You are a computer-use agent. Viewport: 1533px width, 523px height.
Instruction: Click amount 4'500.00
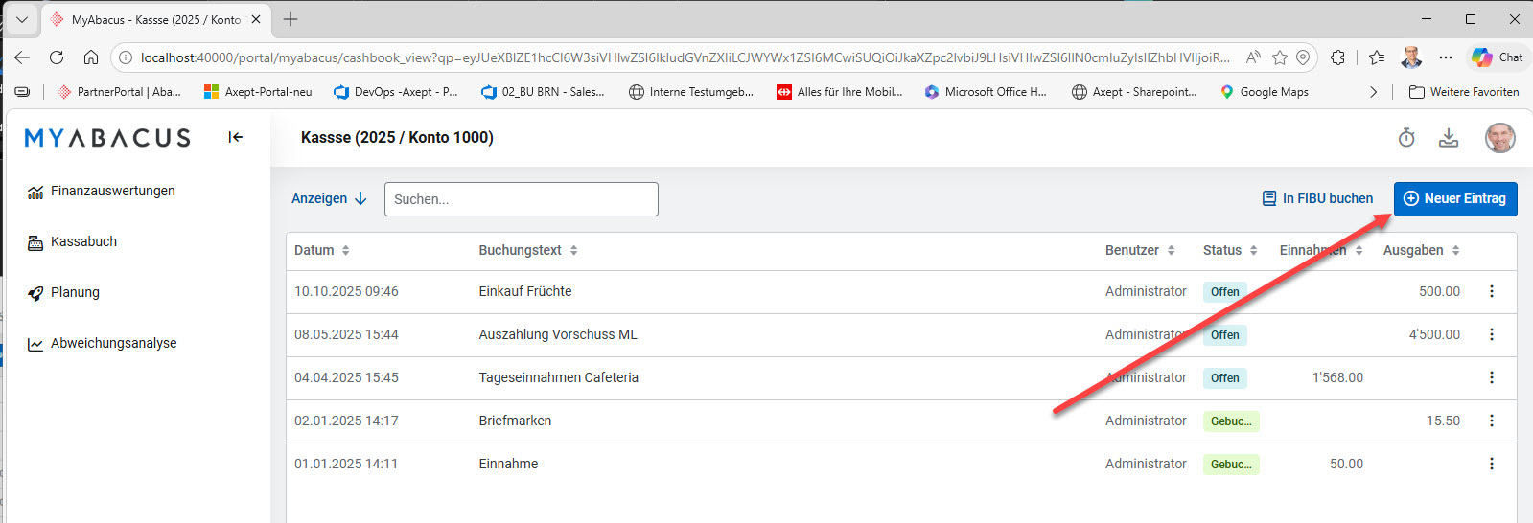pyautogui.click(x=1434, y=334)
